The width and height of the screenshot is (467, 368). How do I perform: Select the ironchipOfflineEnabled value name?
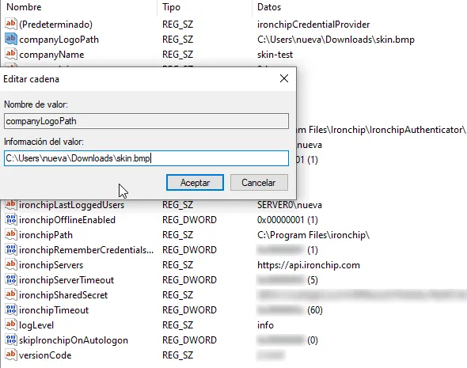[x=67, y=220]
